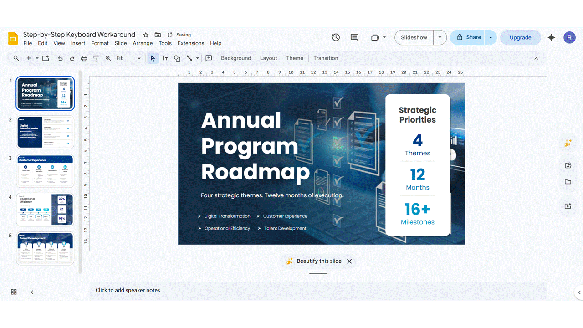Open the Extensions menu
Viewport: 583px width, 328px height.
[x=191, y=43]
